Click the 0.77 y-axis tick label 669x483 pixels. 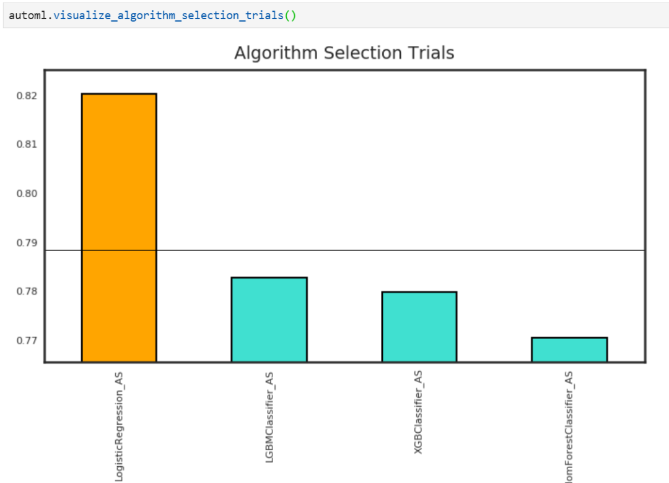click(27, 340)
